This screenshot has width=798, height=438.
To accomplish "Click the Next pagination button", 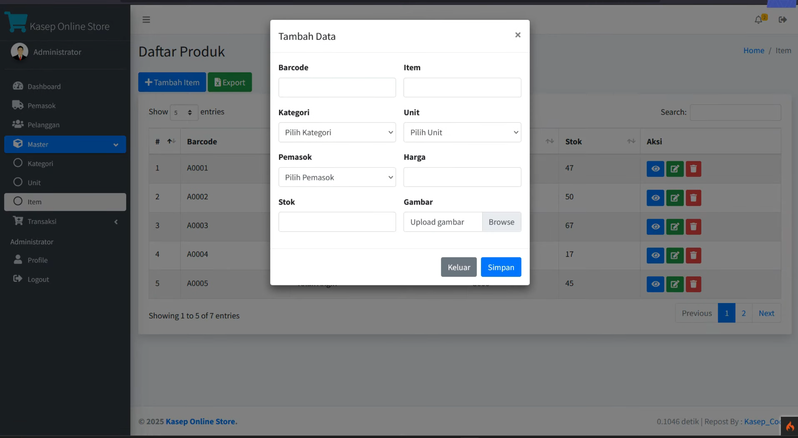I will [x=766, y=313].
